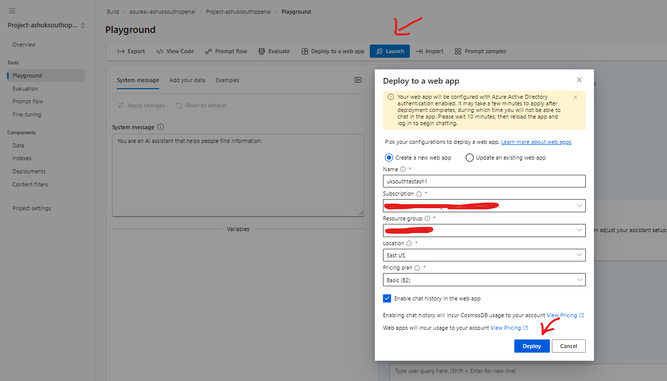Viewport: 667px width, 381px height.
Task: Open Content filters in the sidebar
Action: tap(30, 184)
